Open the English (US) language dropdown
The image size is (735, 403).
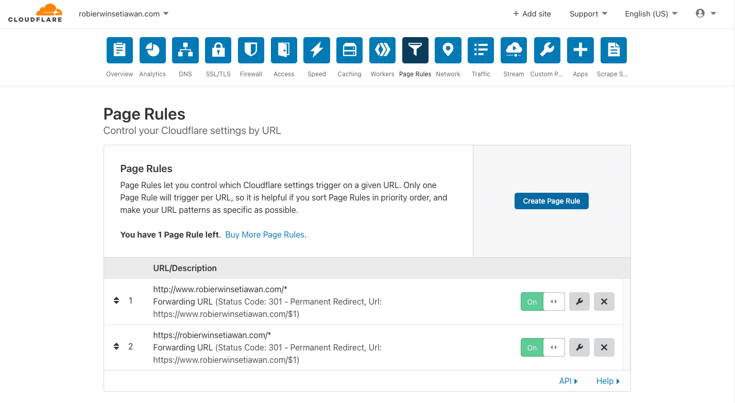651,14
